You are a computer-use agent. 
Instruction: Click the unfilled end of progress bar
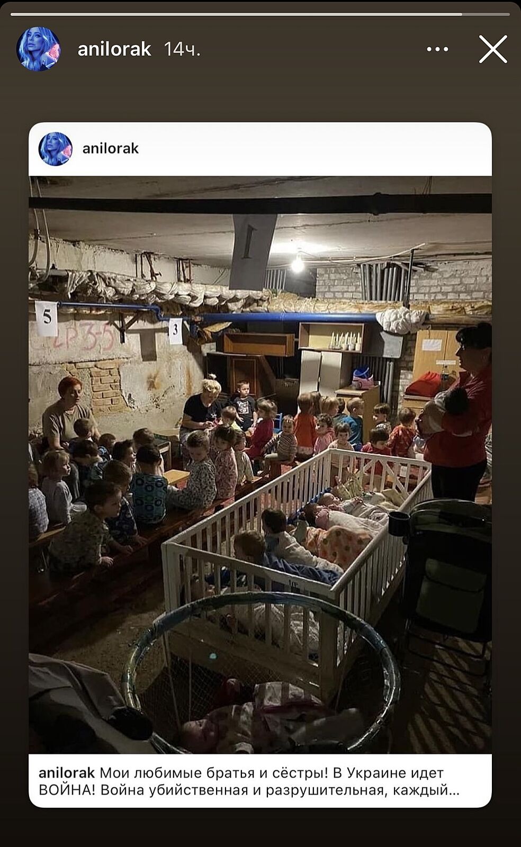[486, 14]
